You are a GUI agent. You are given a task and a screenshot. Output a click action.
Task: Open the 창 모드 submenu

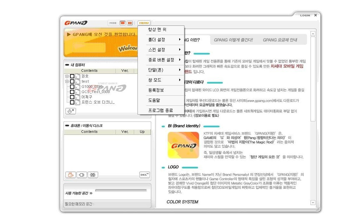[161, 80]
